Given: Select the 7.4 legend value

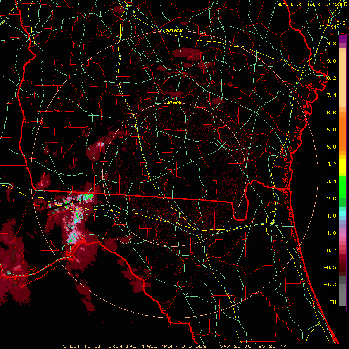Looking at the screenshot, I should click(332, 95).
